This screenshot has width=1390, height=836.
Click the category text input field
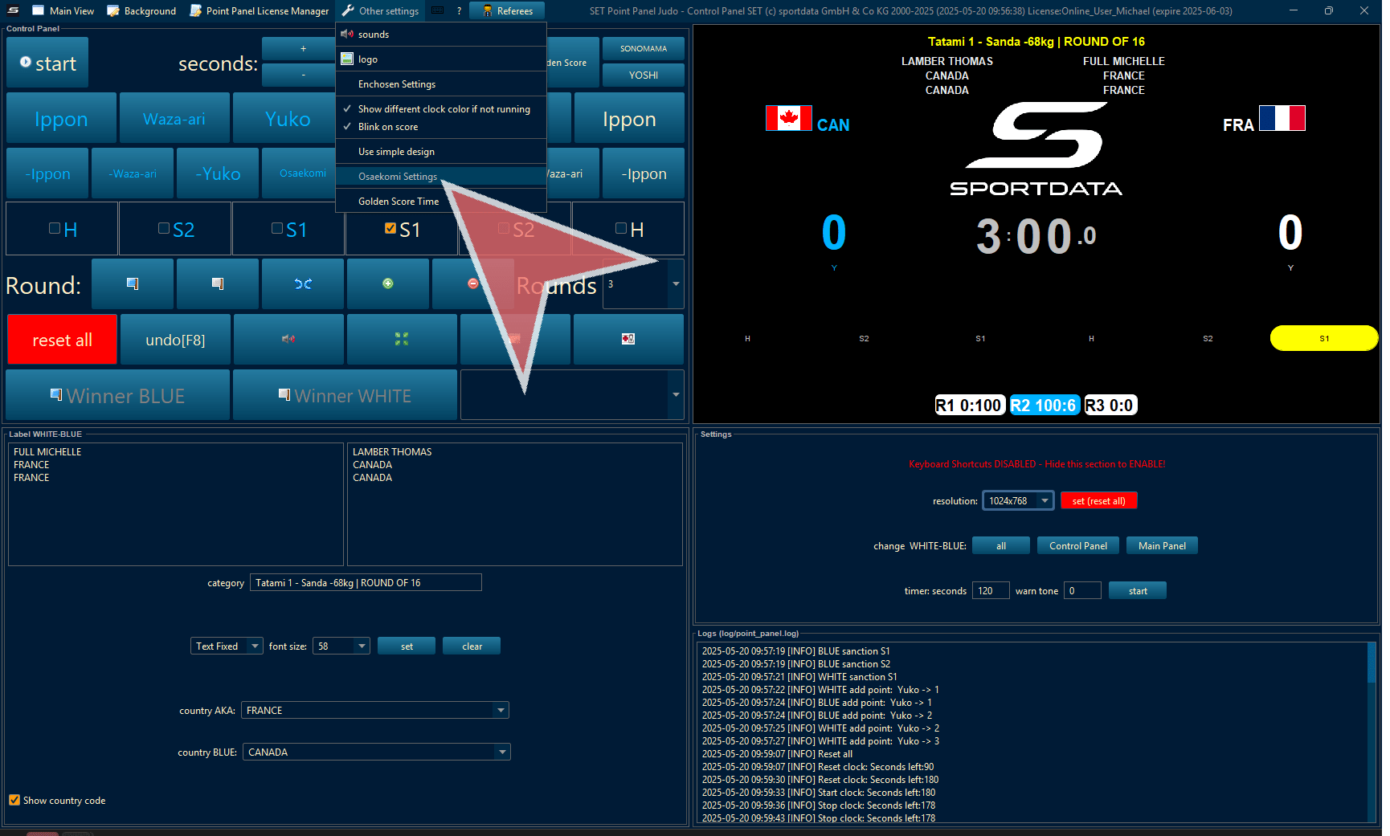[x=366, y=582]
